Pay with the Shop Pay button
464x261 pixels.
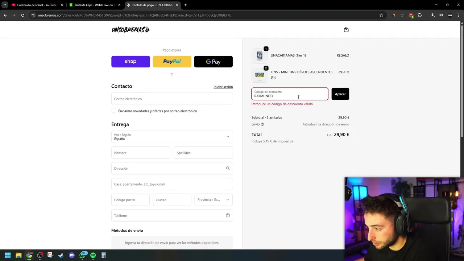[130, 62]
